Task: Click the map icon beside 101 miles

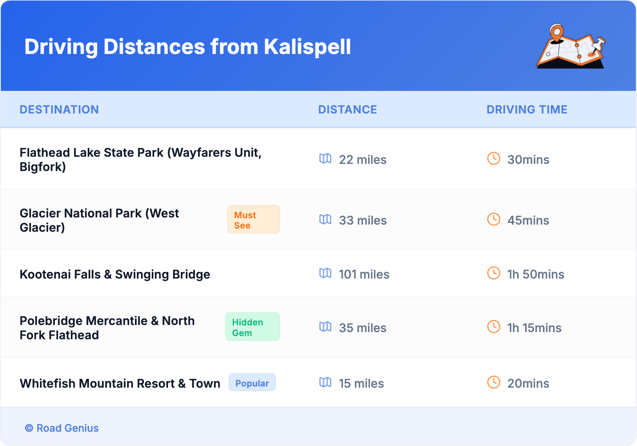Action: point(325,273)
